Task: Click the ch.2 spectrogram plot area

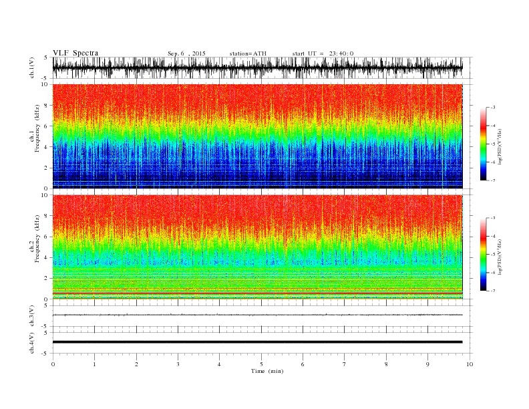Action: click(257, 247)
